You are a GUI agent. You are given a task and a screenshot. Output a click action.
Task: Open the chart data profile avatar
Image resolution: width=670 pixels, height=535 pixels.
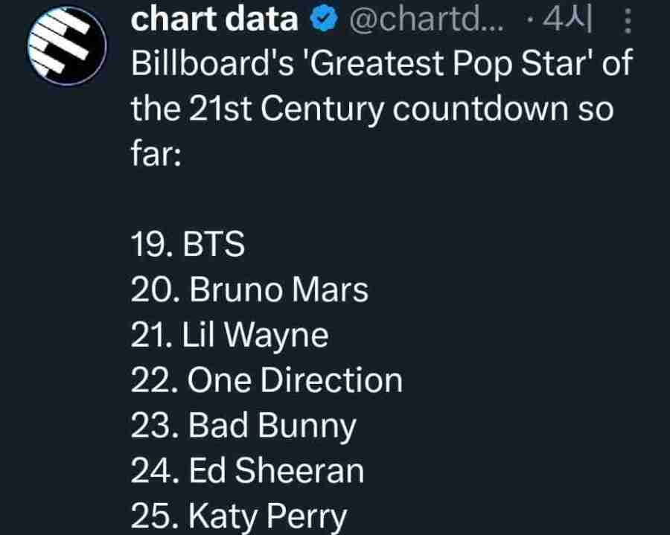click(x=67, y=45)
